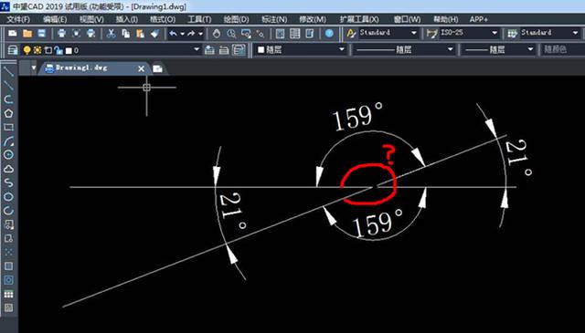The height and width of the screenshot is (333, 585).
Task: Toggle layer 0 on/off light bulb
Action: click(27, 50)
